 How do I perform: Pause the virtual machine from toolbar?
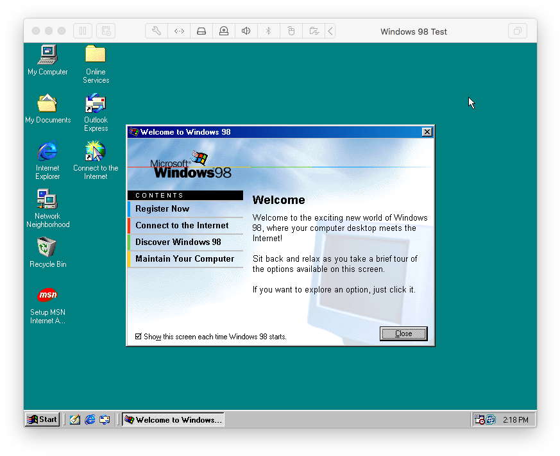[83, 31]
